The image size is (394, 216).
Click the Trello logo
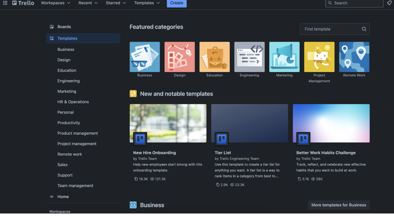(x=23, y=3)
